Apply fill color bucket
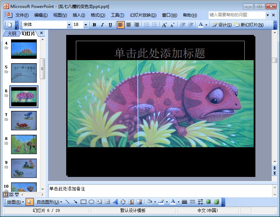280x217 pixels. click(149, 202)
